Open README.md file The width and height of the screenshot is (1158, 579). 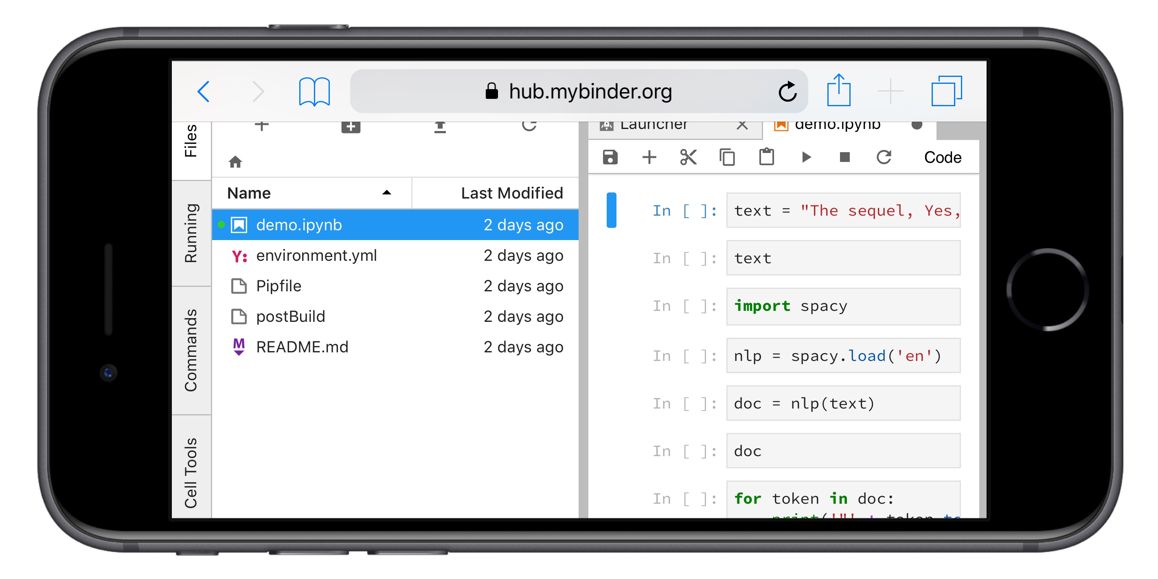[302, 347]
